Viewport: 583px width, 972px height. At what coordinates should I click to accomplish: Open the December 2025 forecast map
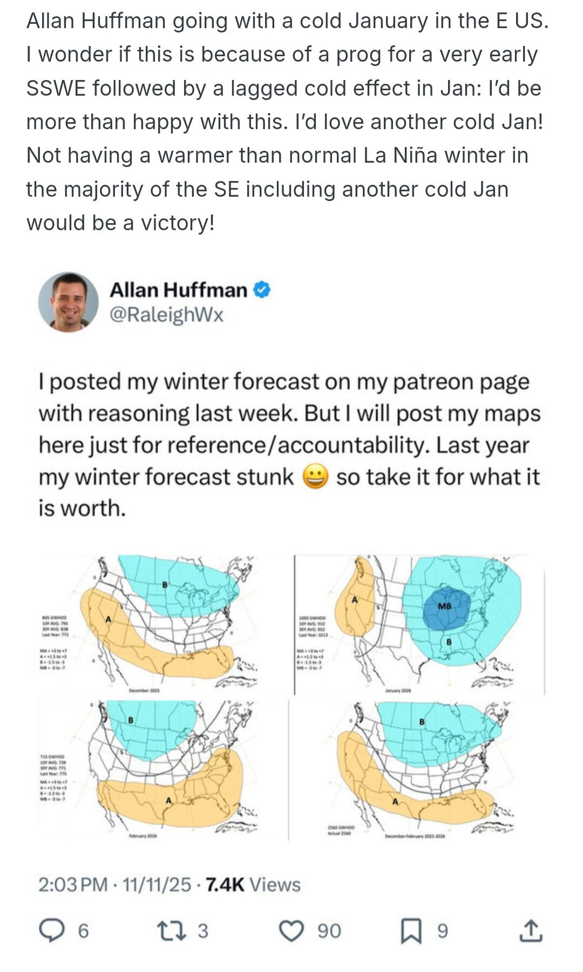coord(162,625)
